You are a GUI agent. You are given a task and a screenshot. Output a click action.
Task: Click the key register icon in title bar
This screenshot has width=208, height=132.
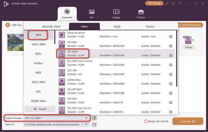tap(167, 3)
